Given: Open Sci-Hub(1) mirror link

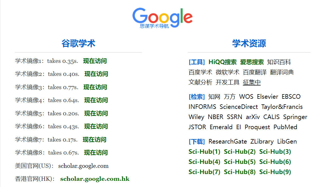Looking at the screenshot, I should click(x=204, y=152).
